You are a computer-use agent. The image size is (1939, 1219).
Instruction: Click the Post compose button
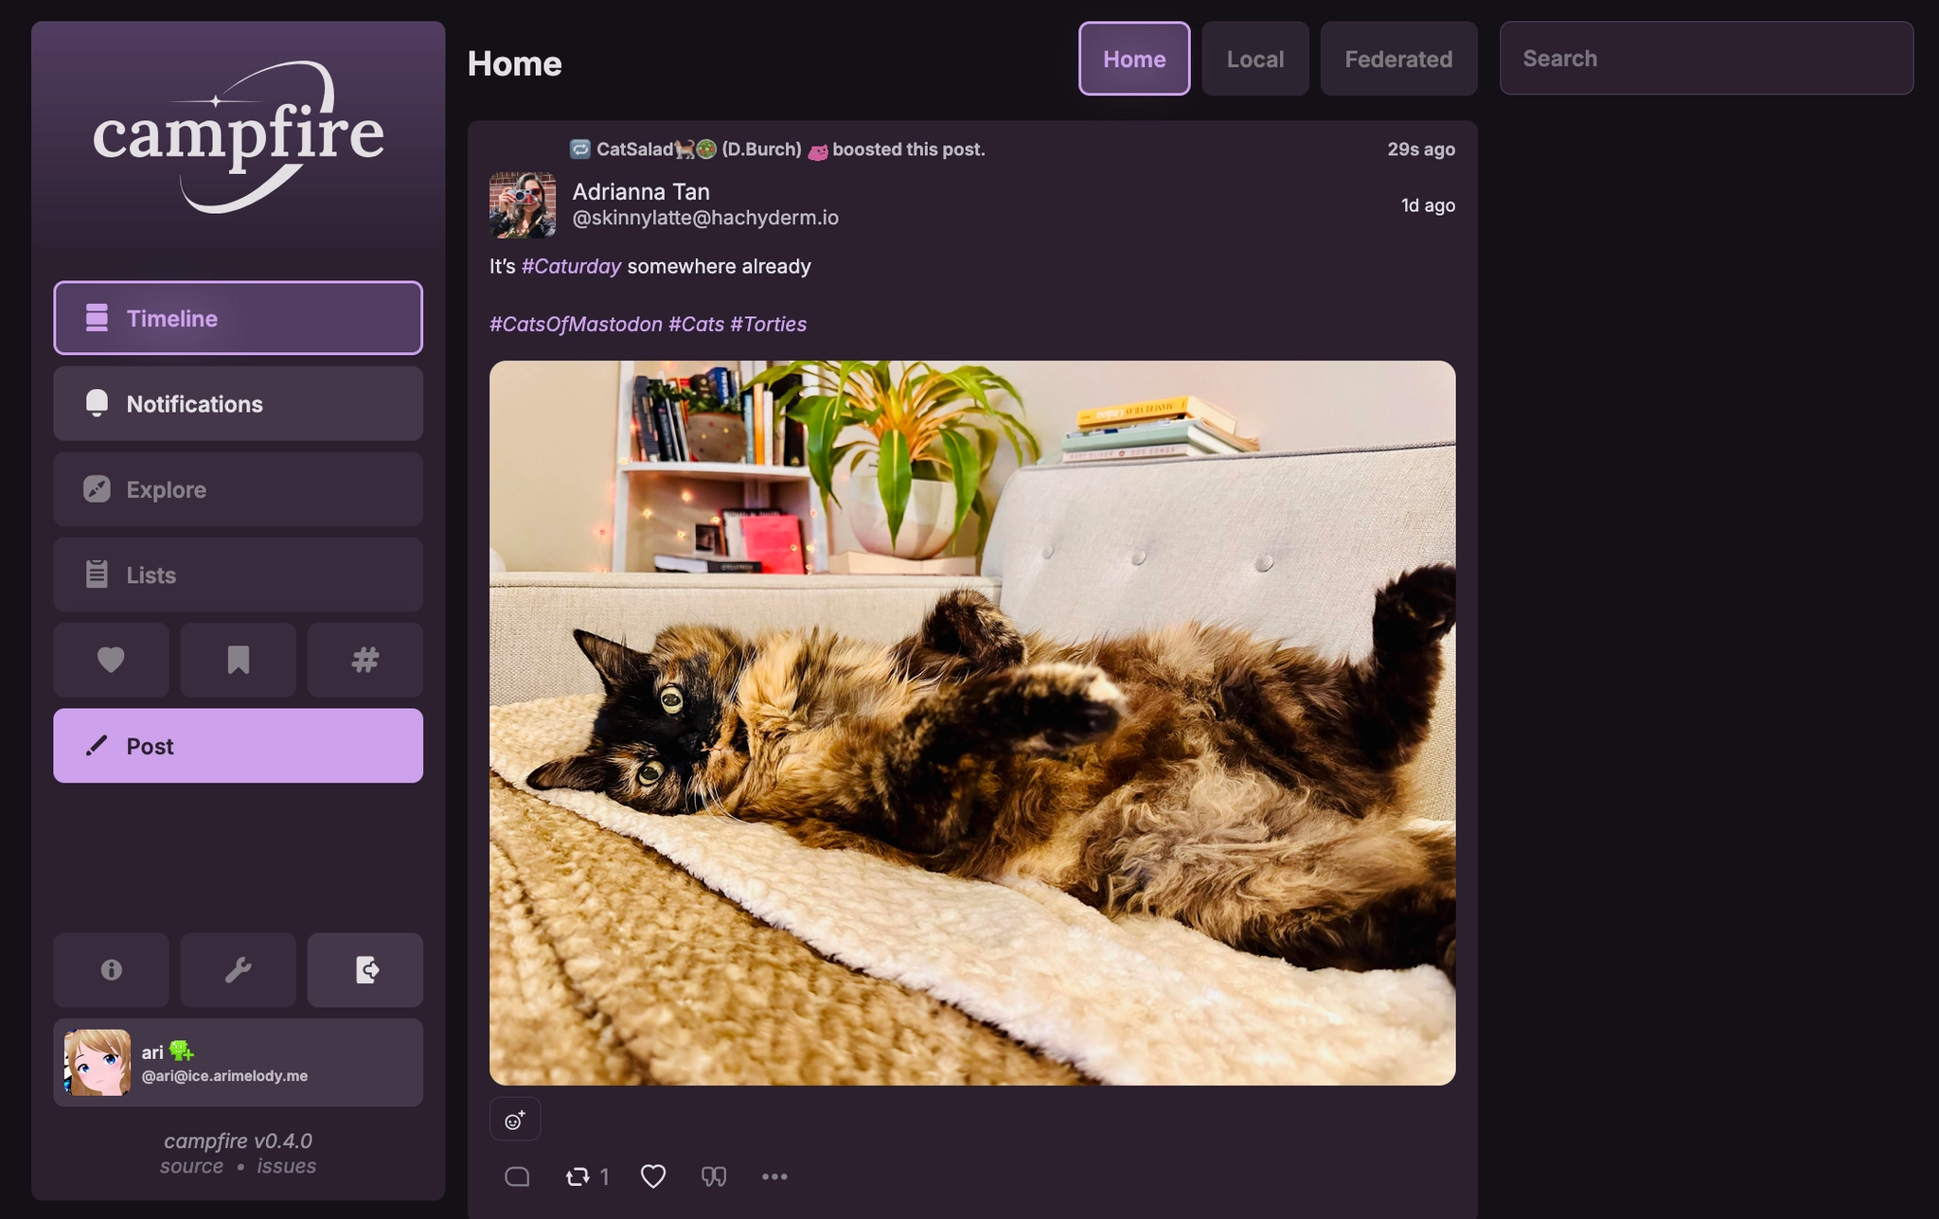238,746
